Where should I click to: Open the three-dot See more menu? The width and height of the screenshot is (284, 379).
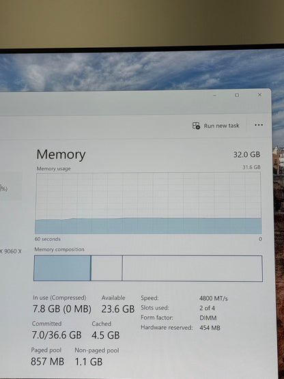[x=259, y=125]
